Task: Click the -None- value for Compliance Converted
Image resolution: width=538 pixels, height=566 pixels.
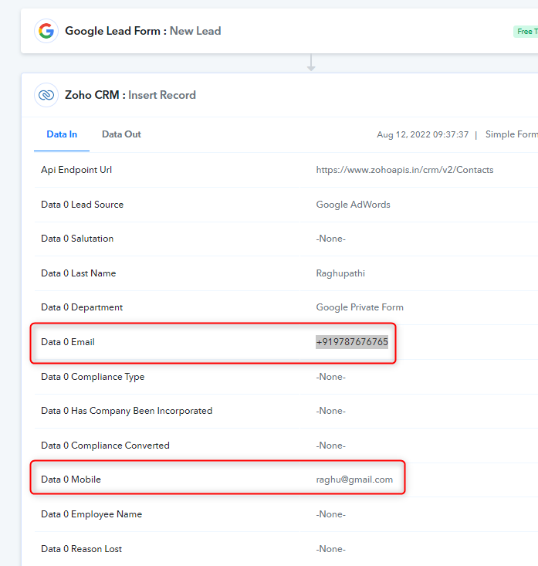Action: tap(331, 446)
